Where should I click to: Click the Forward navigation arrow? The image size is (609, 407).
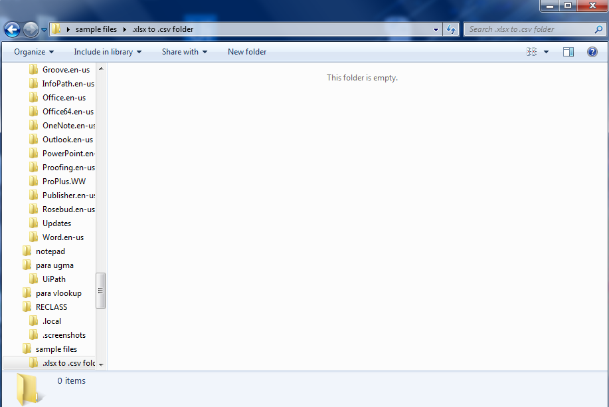pyautogui.click(x=29, y=29)
